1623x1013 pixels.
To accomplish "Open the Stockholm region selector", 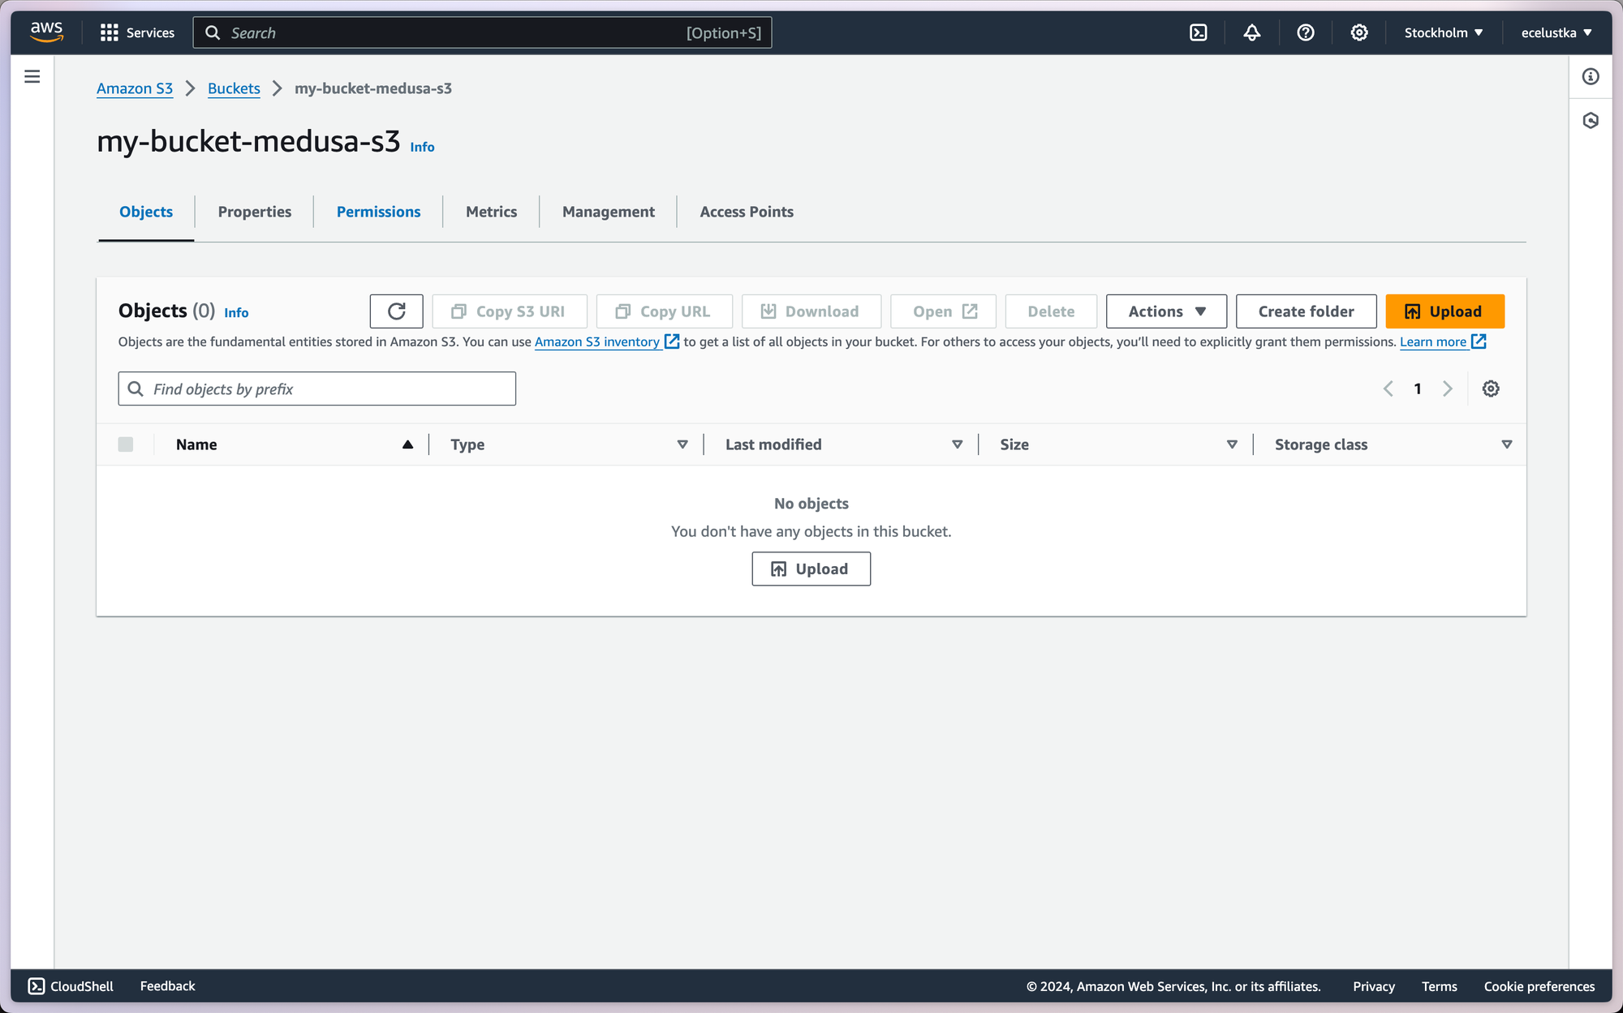I will point(1444,32).
